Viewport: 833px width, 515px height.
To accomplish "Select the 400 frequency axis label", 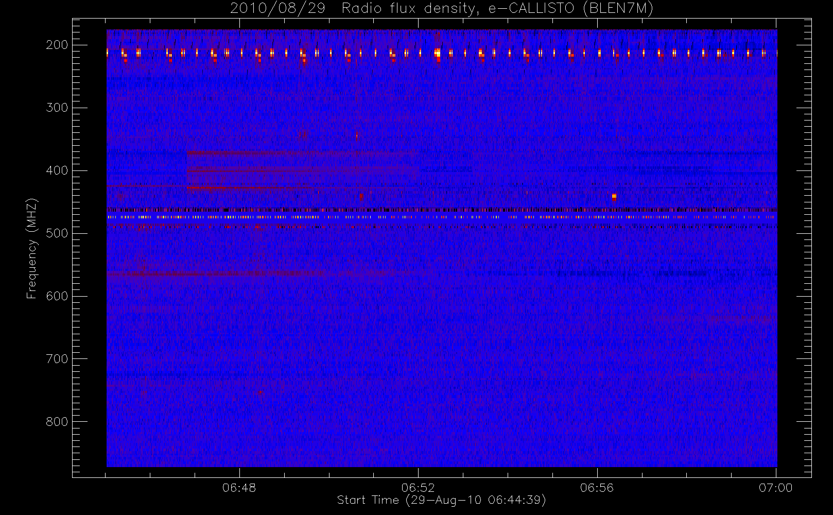I will [x=57, y=170].
